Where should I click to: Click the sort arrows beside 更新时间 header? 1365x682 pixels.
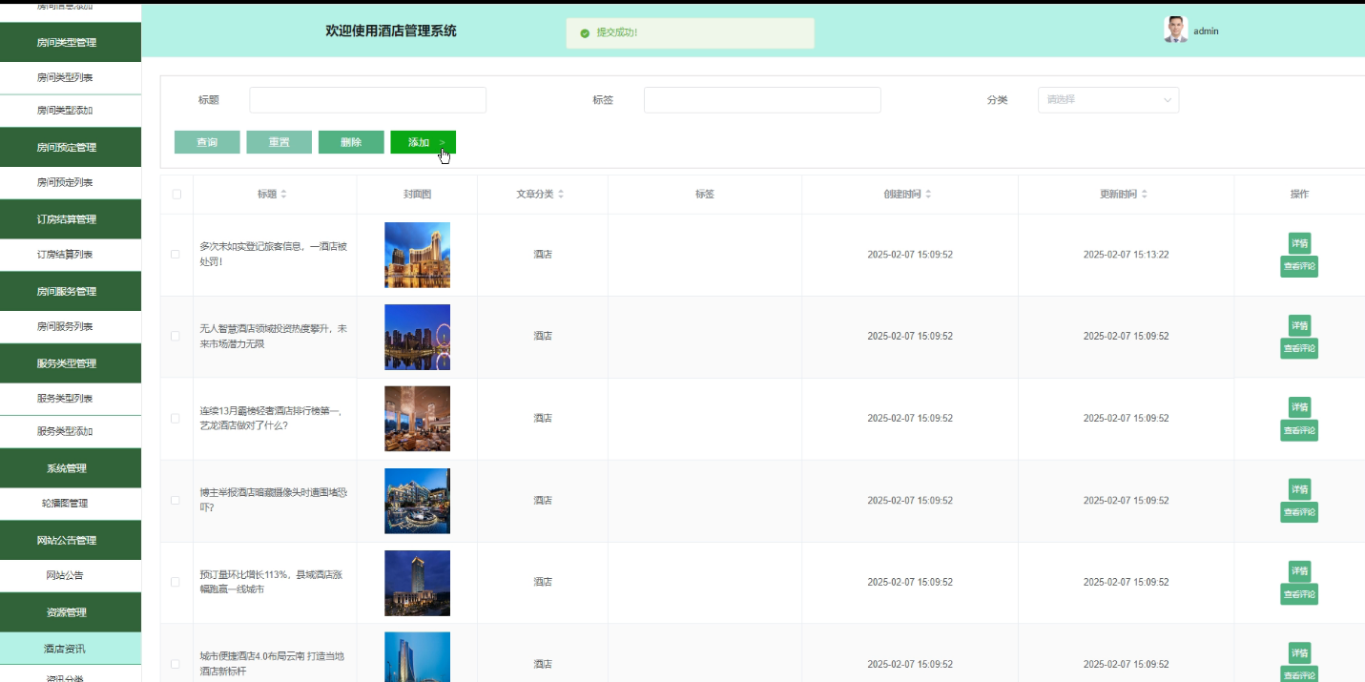click(x=1145, y=195)
